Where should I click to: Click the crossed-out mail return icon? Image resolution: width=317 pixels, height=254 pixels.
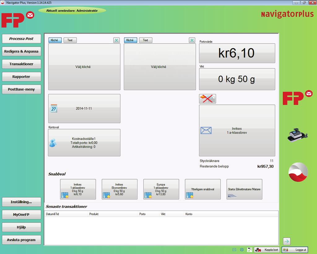coord(208,99)
